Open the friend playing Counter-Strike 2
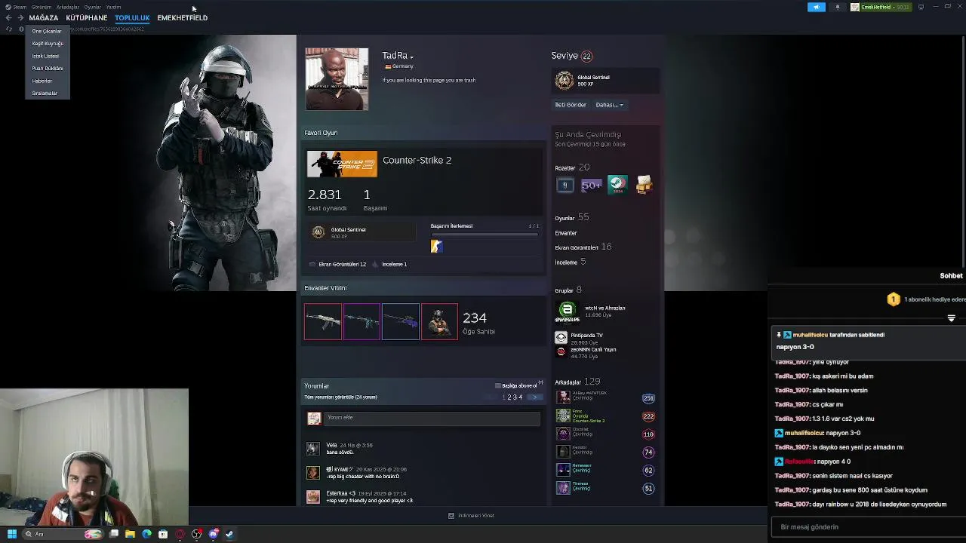The image size is (966, 543). (605, 416)
